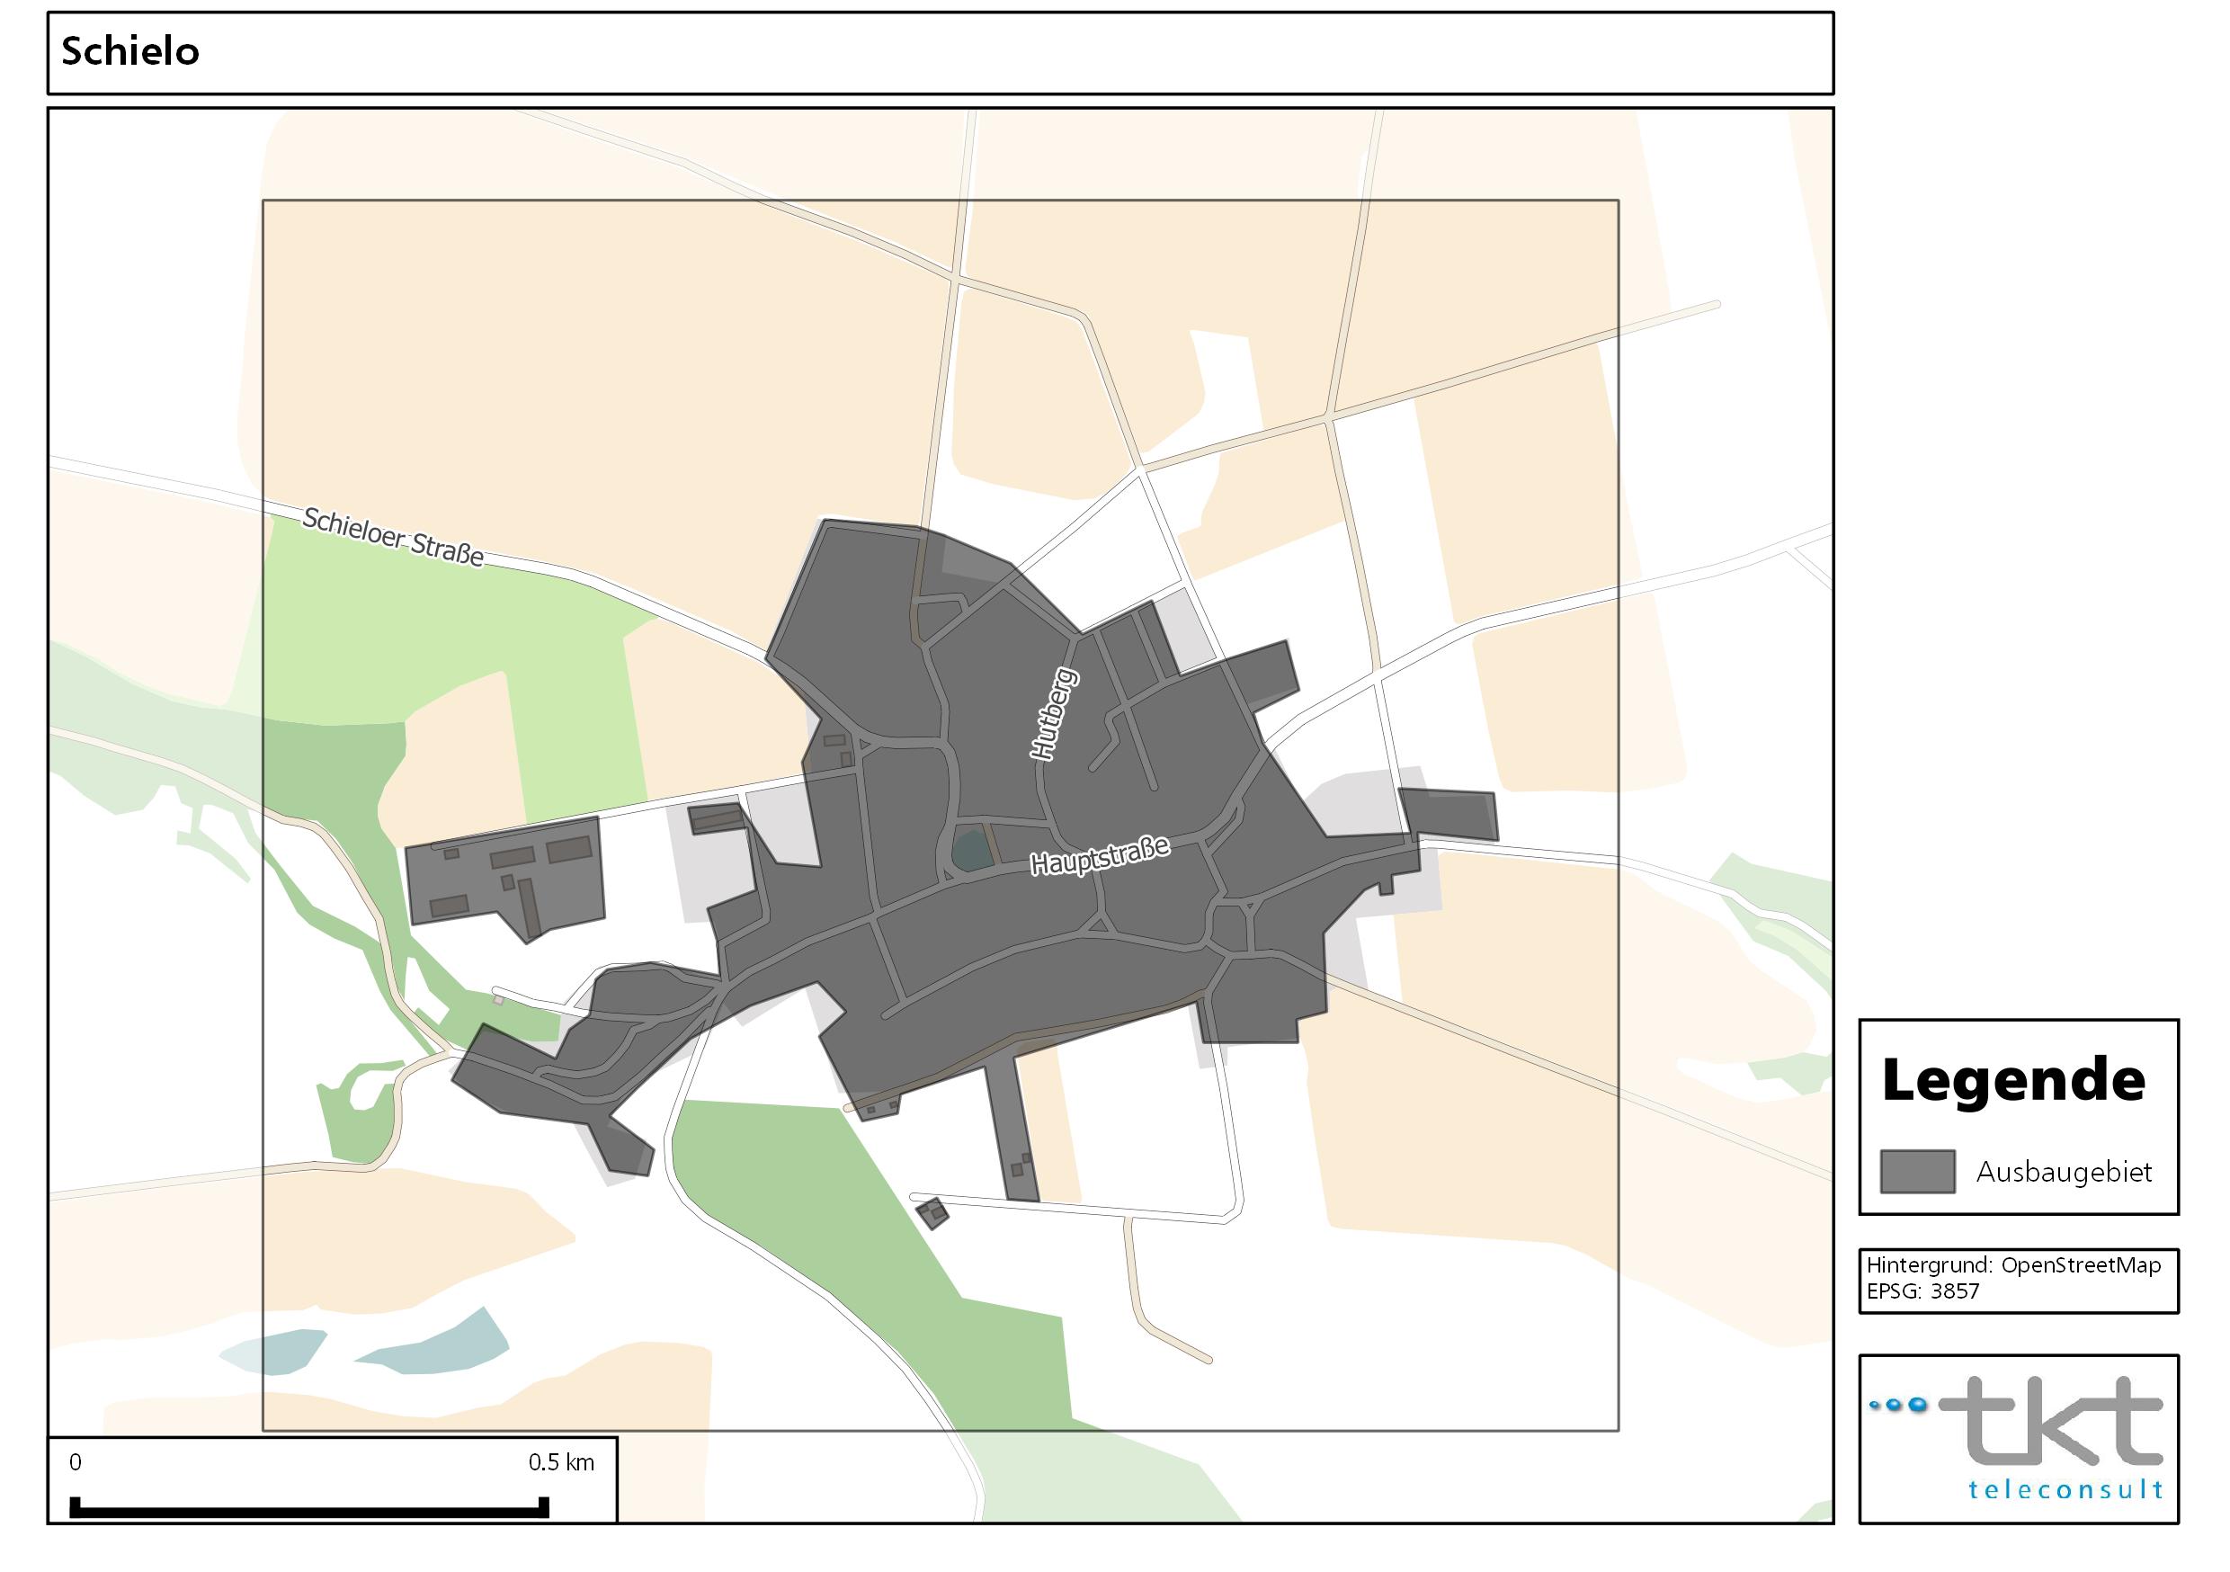Click the 'Legende' heading
2230x1572 pixels.
click(2013, 1080)
